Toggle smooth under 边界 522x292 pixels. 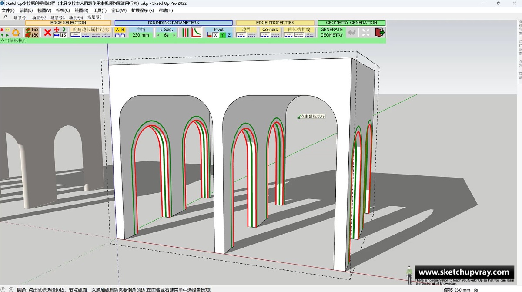251,35
